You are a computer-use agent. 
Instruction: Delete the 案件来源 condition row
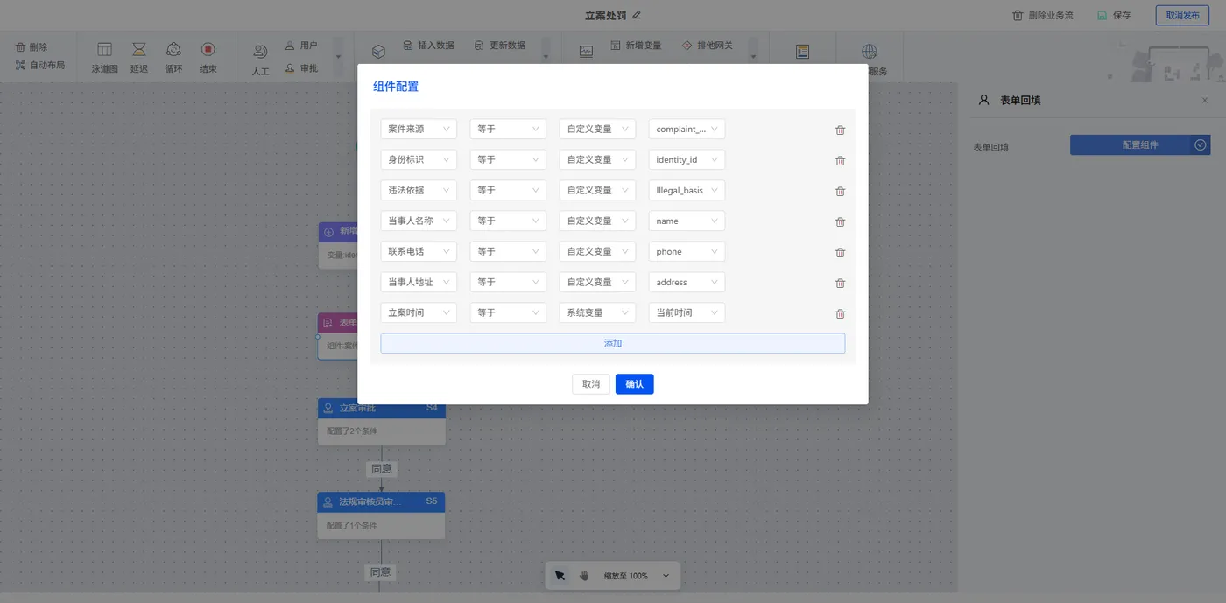[840, 130]
